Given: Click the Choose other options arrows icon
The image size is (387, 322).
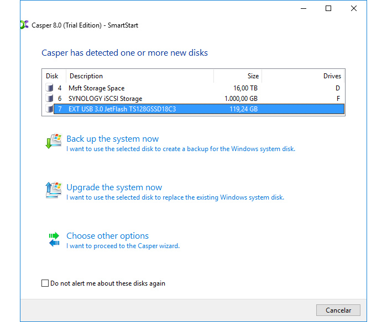Looking at the screenshot, I should tap(54, 239).
